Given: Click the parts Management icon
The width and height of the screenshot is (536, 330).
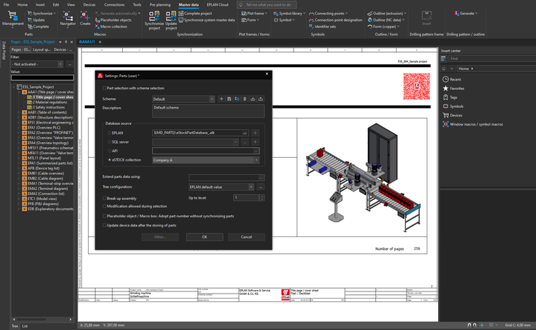Looking at the screenshot, I should [12, 18].
